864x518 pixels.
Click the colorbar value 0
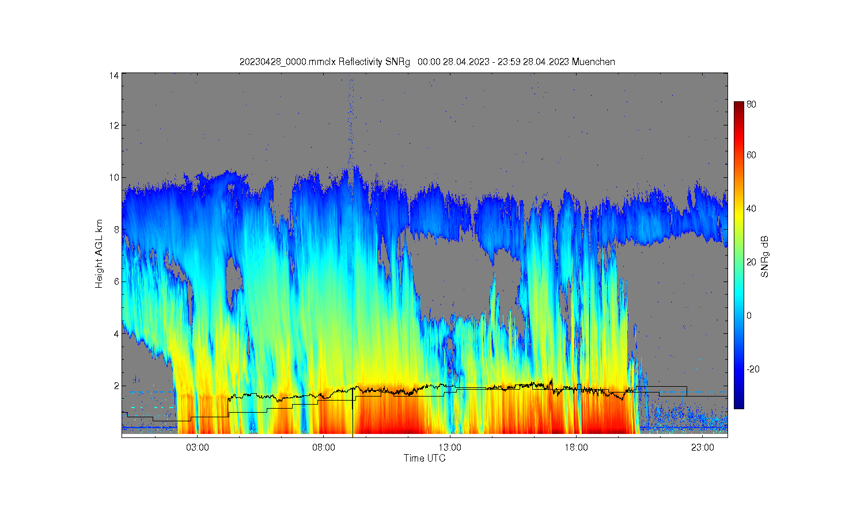(749, 315)
